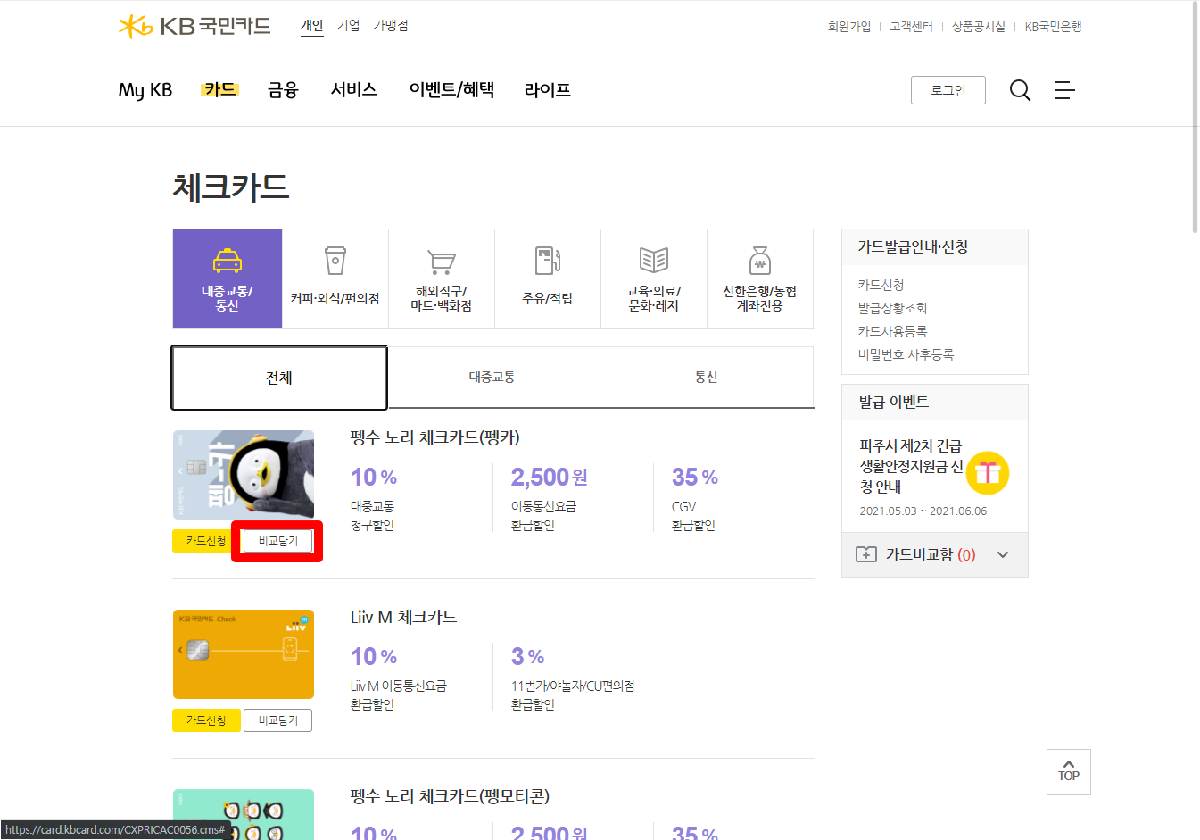Open the 서비스 main menu
This screenshot has width=1200, height=840.
354,89
